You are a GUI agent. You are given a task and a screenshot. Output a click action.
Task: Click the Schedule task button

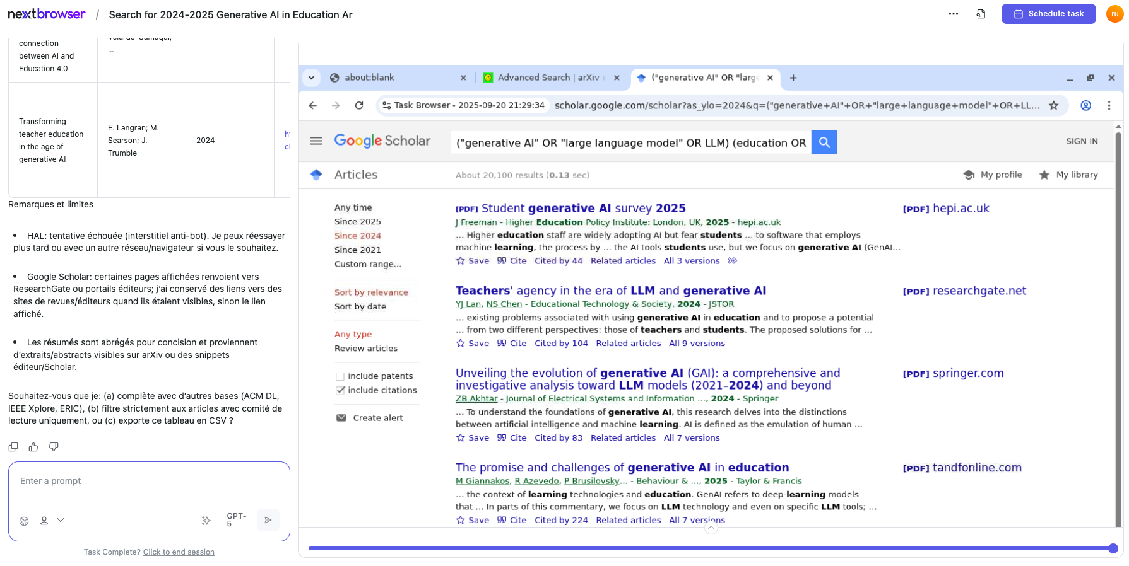coord(1048,14)
